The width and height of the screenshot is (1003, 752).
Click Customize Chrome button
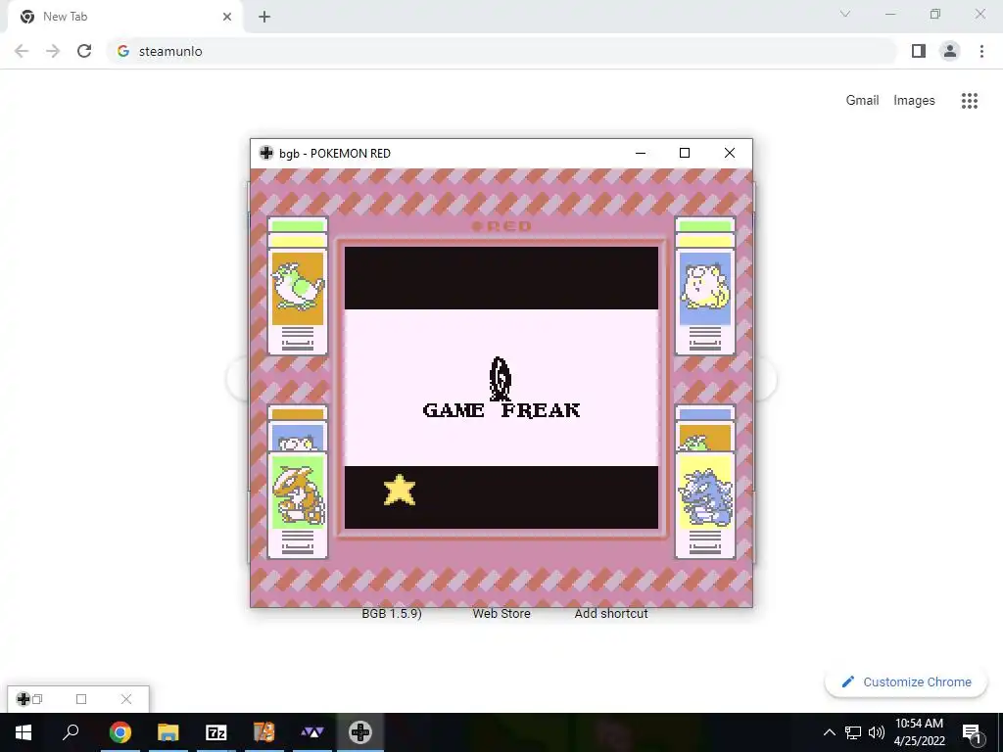click(906, 681)
